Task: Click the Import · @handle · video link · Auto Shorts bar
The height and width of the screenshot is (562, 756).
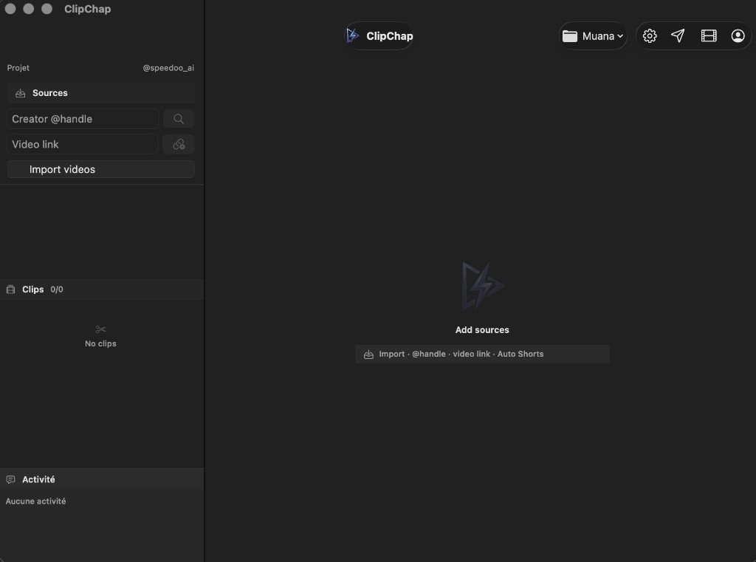Action: [482, 354]
